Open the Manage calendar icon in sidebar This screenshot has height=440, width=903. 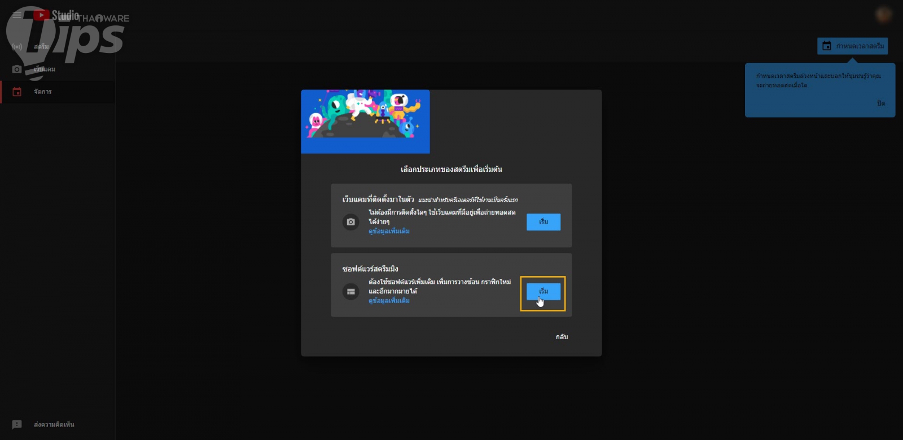(17, 92)
